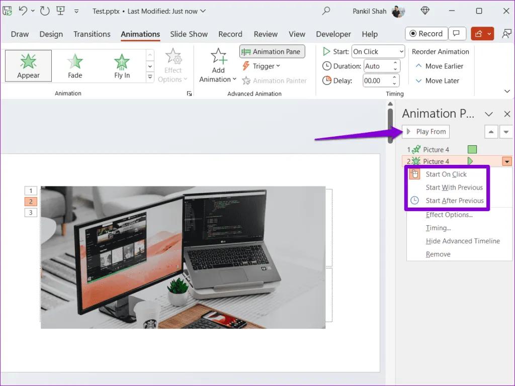Click the Play From button
This screenshot has width=515, height=386.
(x=426, y=132)
